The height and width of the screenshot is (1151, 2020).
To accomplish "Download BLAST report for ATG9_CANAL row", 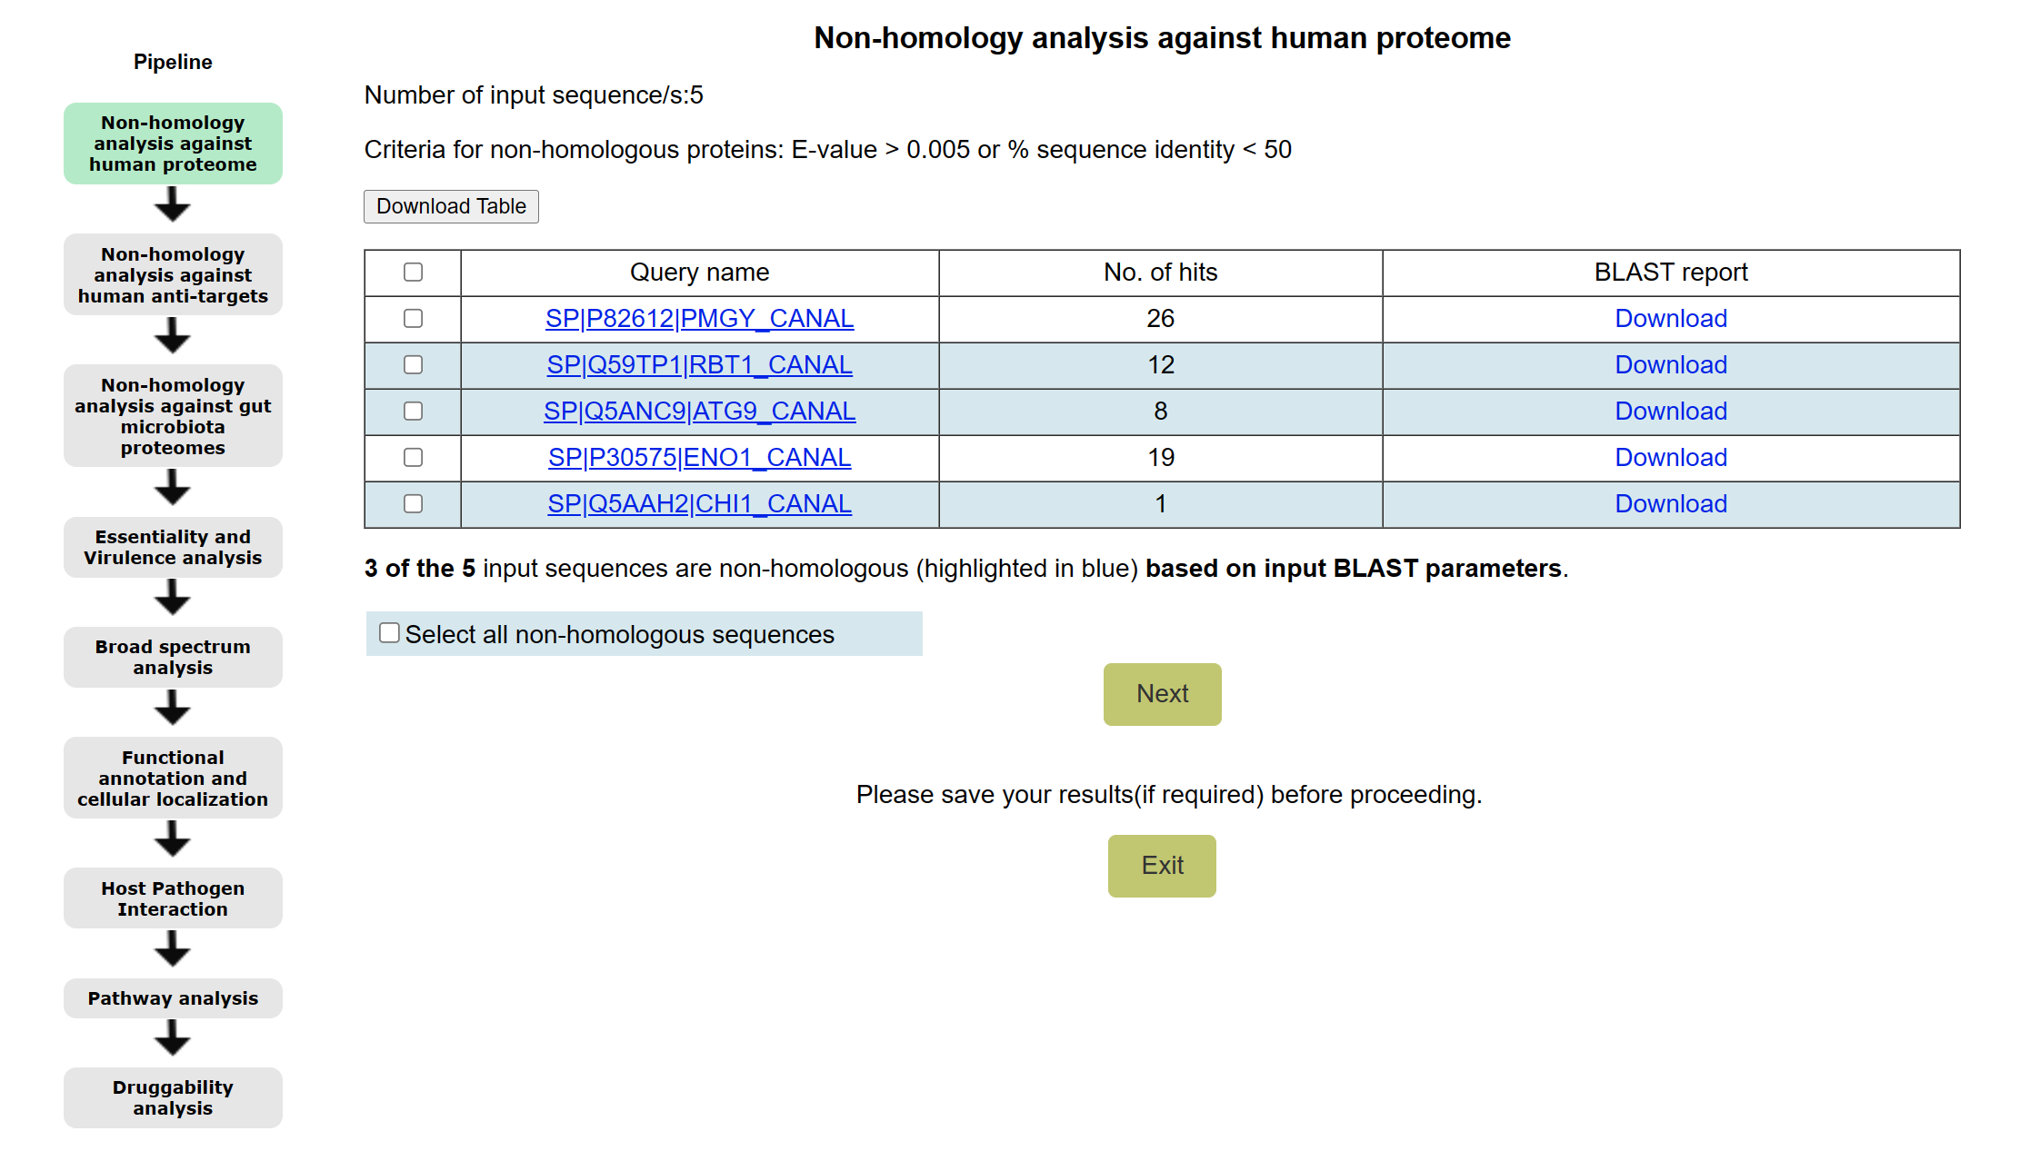I will pyautogui.click(x=1670, y=411).
